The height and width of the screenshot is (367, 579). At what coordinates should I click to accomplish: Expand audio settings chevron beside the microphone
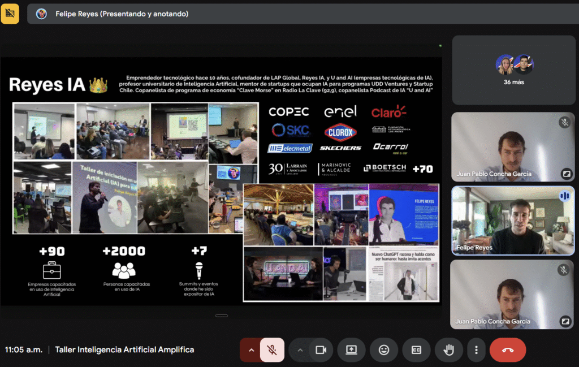click(x=250, y=350)
